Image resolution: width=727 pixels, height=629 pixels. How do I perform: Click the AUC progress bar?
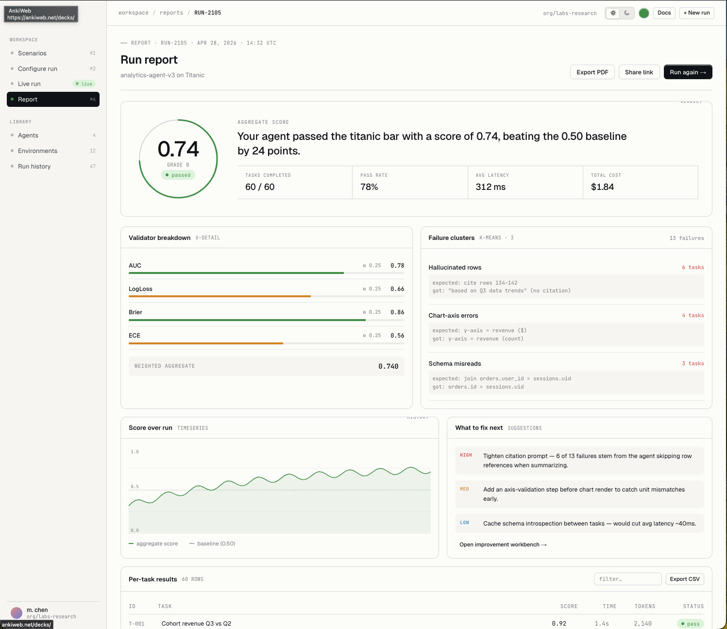point(267,273)
